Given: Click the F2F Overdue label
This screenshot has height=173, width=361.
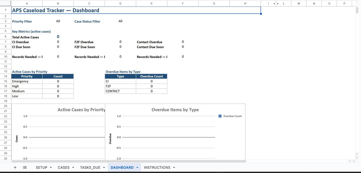Looking at the screenshot, I should [x=84, y=42].
